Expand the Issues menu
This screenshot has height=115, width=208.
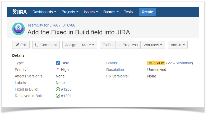91,12
